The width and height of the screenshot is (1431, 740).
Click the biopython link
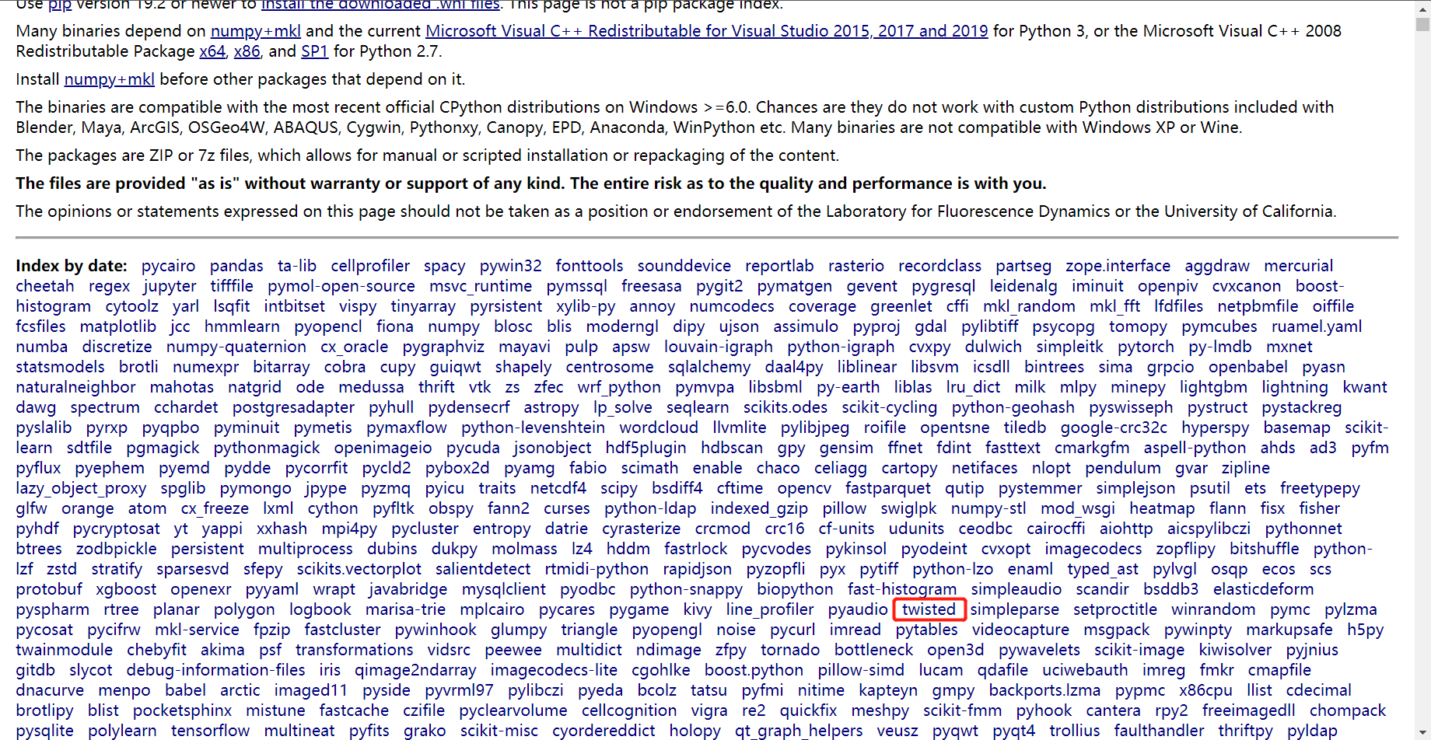pos(795,589)
